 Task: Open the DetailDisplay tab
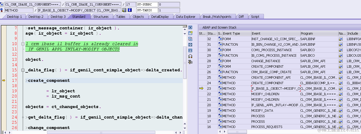(x=160, y=17)
